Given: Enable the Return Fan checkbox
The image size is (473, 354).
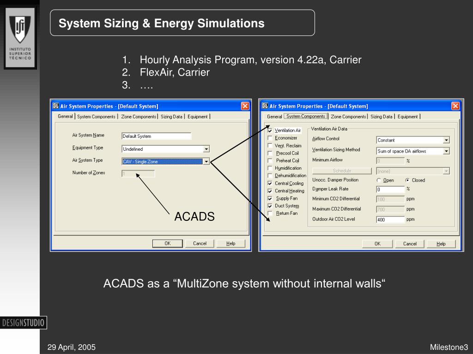Looking at the screenshot, I should [270, 213].
